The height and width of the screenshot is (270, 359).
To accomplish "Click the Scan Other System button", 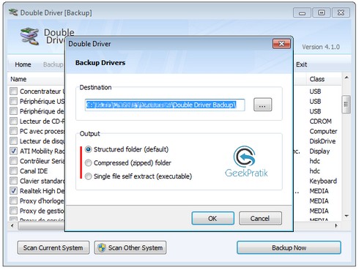I will click(x=130, y=248).
